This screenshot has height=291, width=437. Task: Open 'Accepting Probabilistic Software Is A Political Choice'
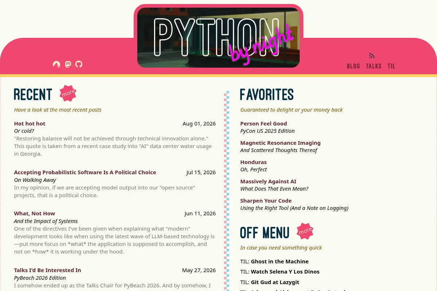(85, 172)
